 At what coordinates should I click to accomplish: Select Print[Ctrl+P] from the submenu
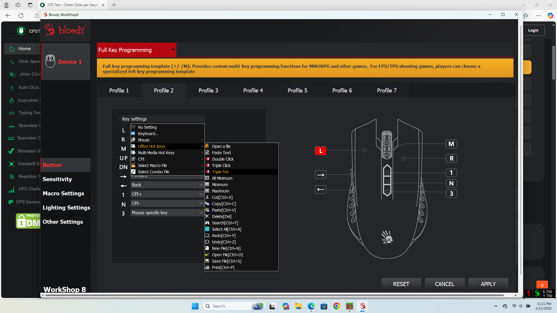(x=241, y=267)
